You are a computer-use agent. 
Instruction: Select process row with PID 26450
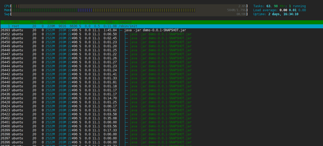[161, 42]
